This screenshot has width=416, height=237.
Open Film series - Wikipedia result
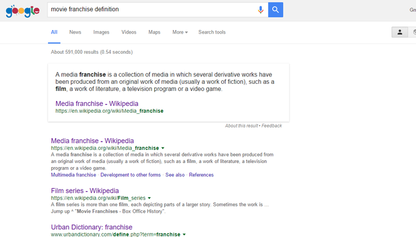[85, 191]
